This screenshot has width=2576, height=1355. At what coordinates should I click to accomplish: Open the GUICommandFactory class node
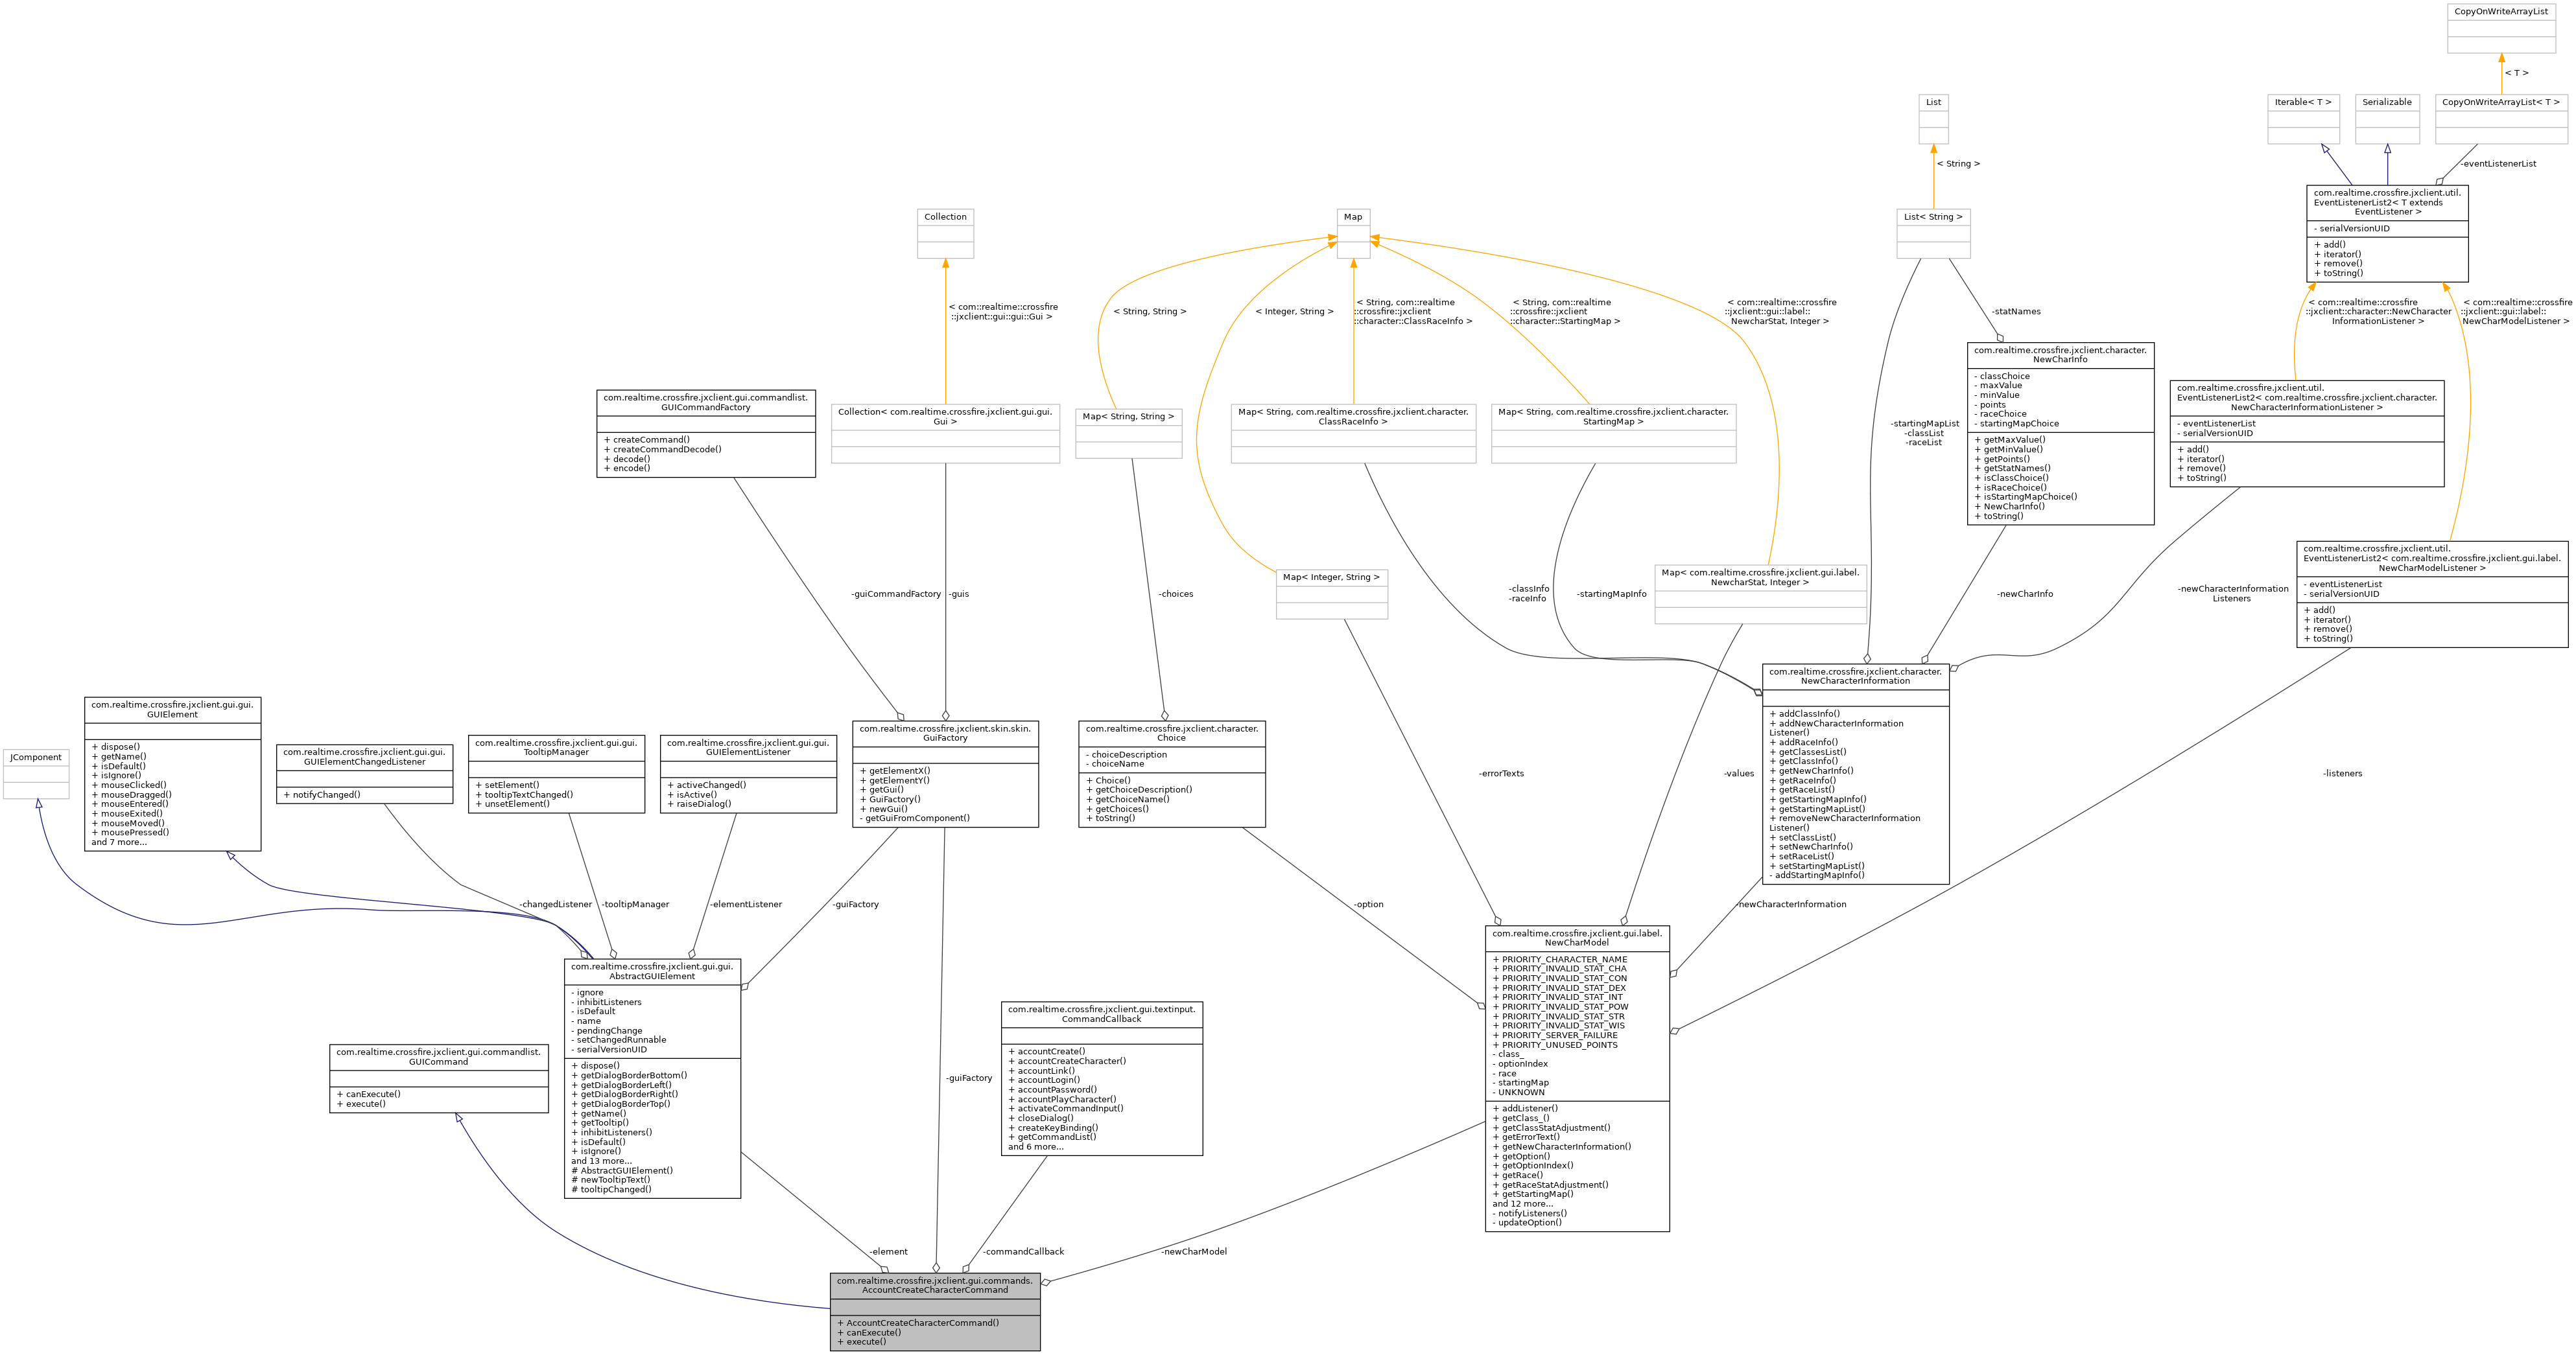coord(706,433)
